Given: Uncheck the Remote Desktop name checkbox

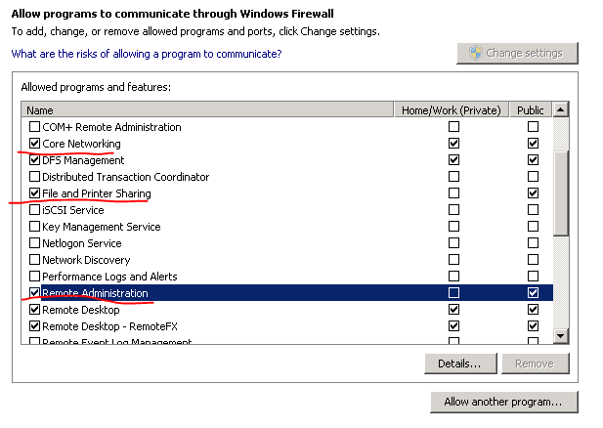Looking at the screenshot, I should 34,309.
